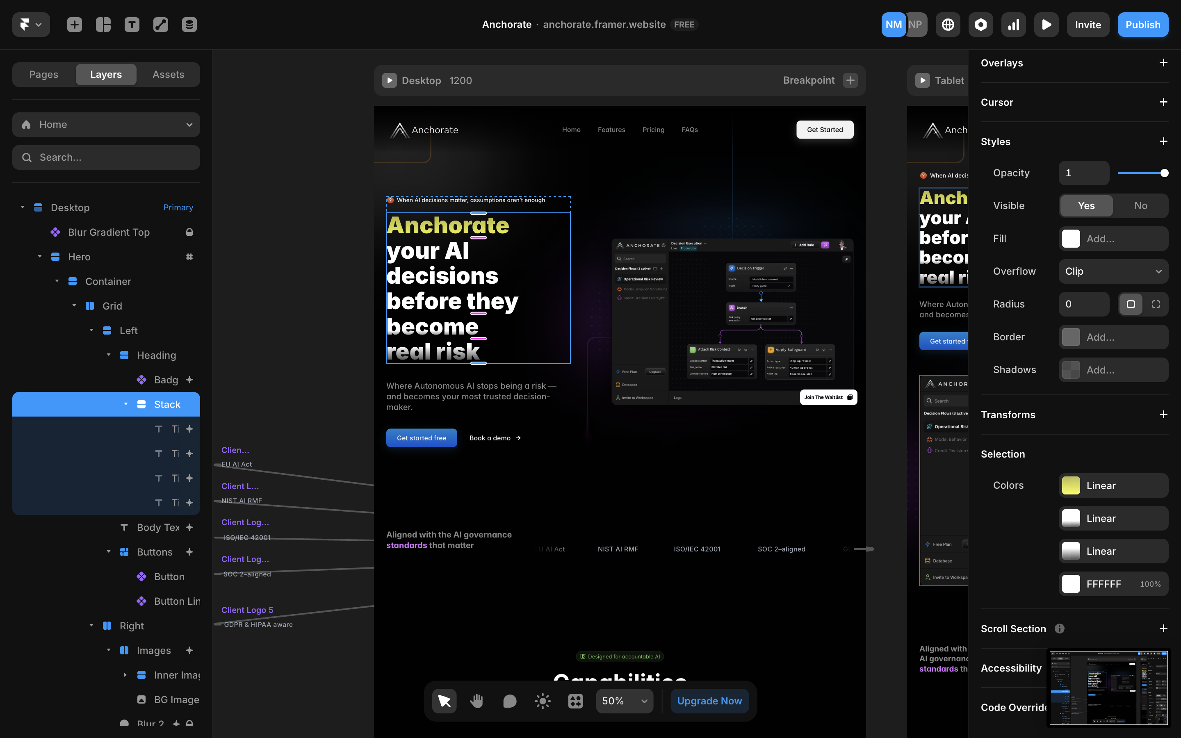Toggle per-corner radius option
This screenshot has height=738, width=1181.
tap(1156, 304)
